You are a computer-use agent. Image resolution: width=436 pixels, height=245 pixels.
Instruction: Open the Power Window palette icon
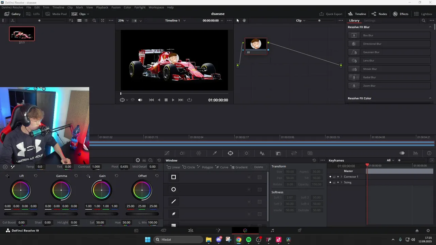[x=231, y=153]
